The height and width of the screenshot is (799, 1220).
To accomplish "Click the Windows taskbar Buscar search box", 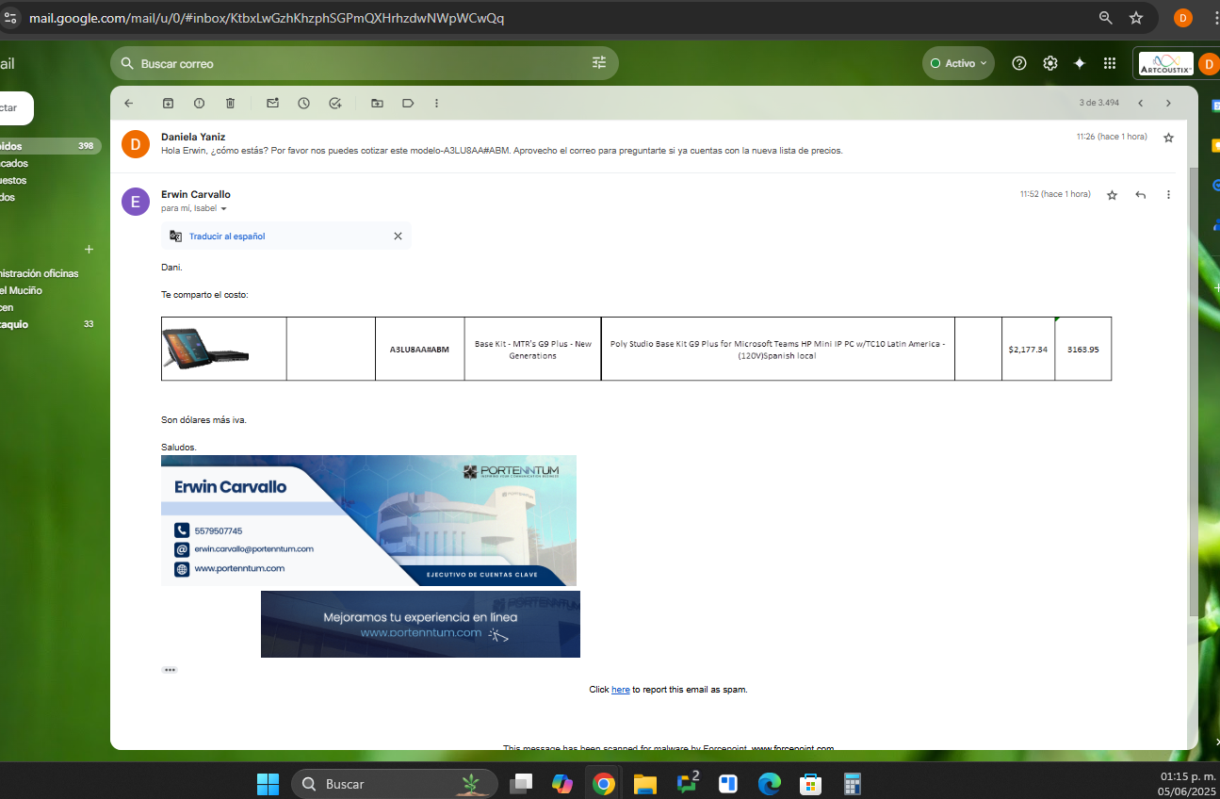I will (x=395, y=783).
